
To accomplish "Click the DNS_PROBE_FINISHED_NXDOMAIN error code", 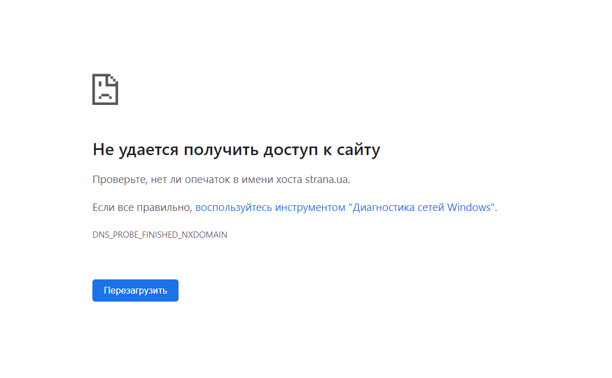I will pos(160,235).
